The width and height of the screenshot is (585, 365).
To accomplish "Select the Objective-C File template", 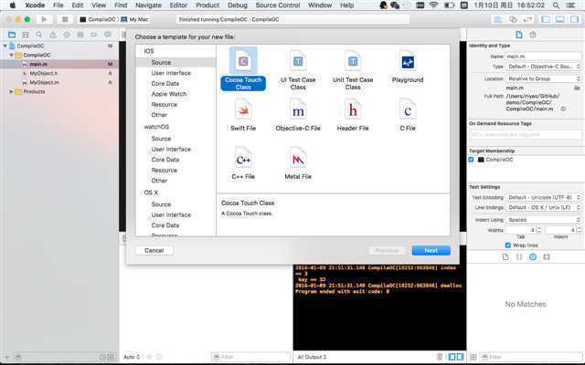I will click(298, 115).
